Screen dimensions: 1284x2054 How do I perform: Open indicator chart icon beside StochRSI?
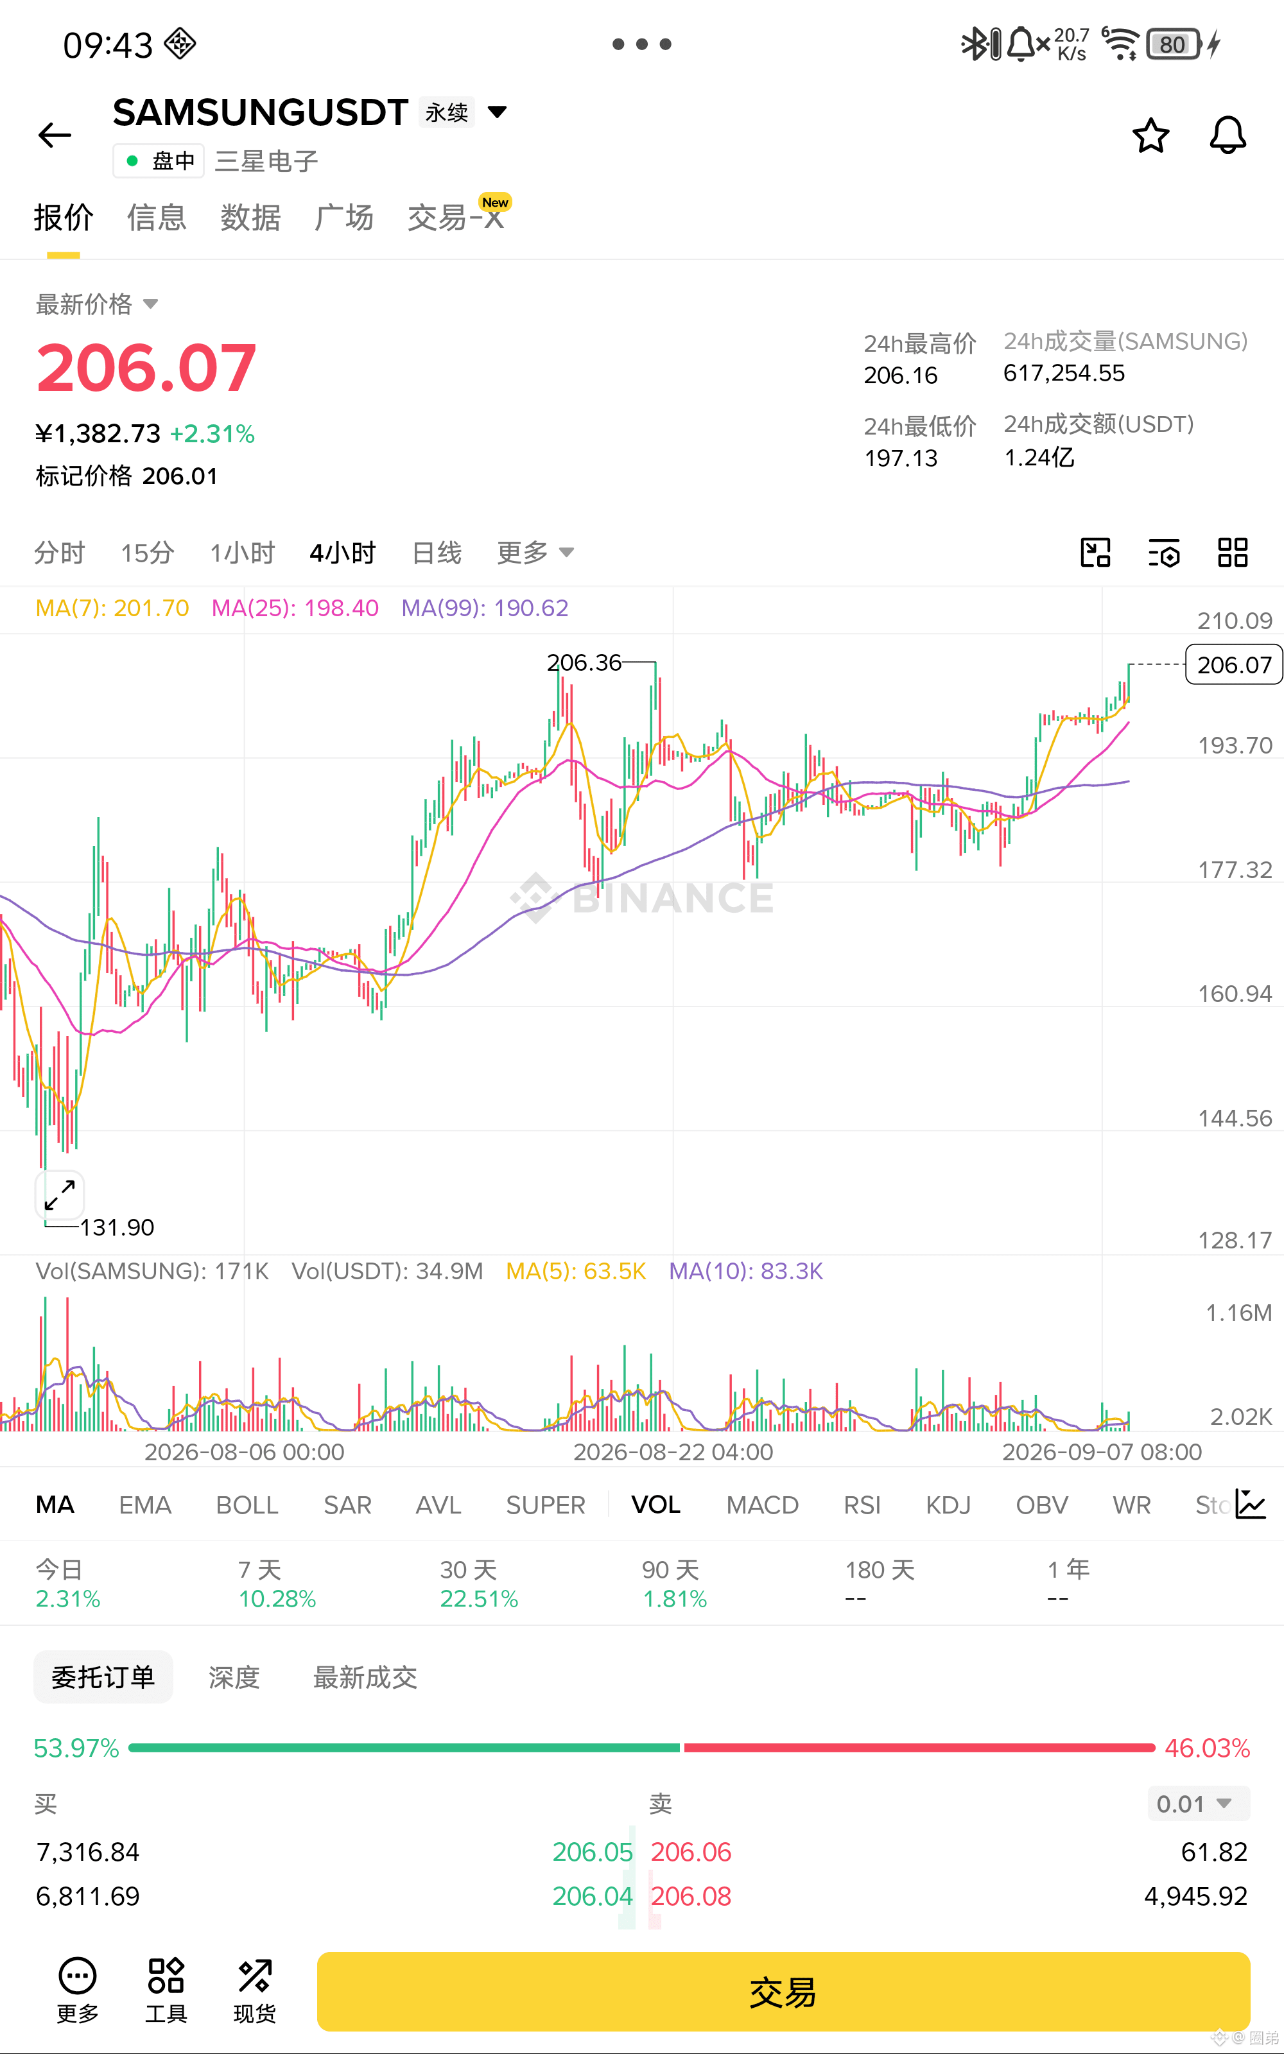coord(1250,1505)
